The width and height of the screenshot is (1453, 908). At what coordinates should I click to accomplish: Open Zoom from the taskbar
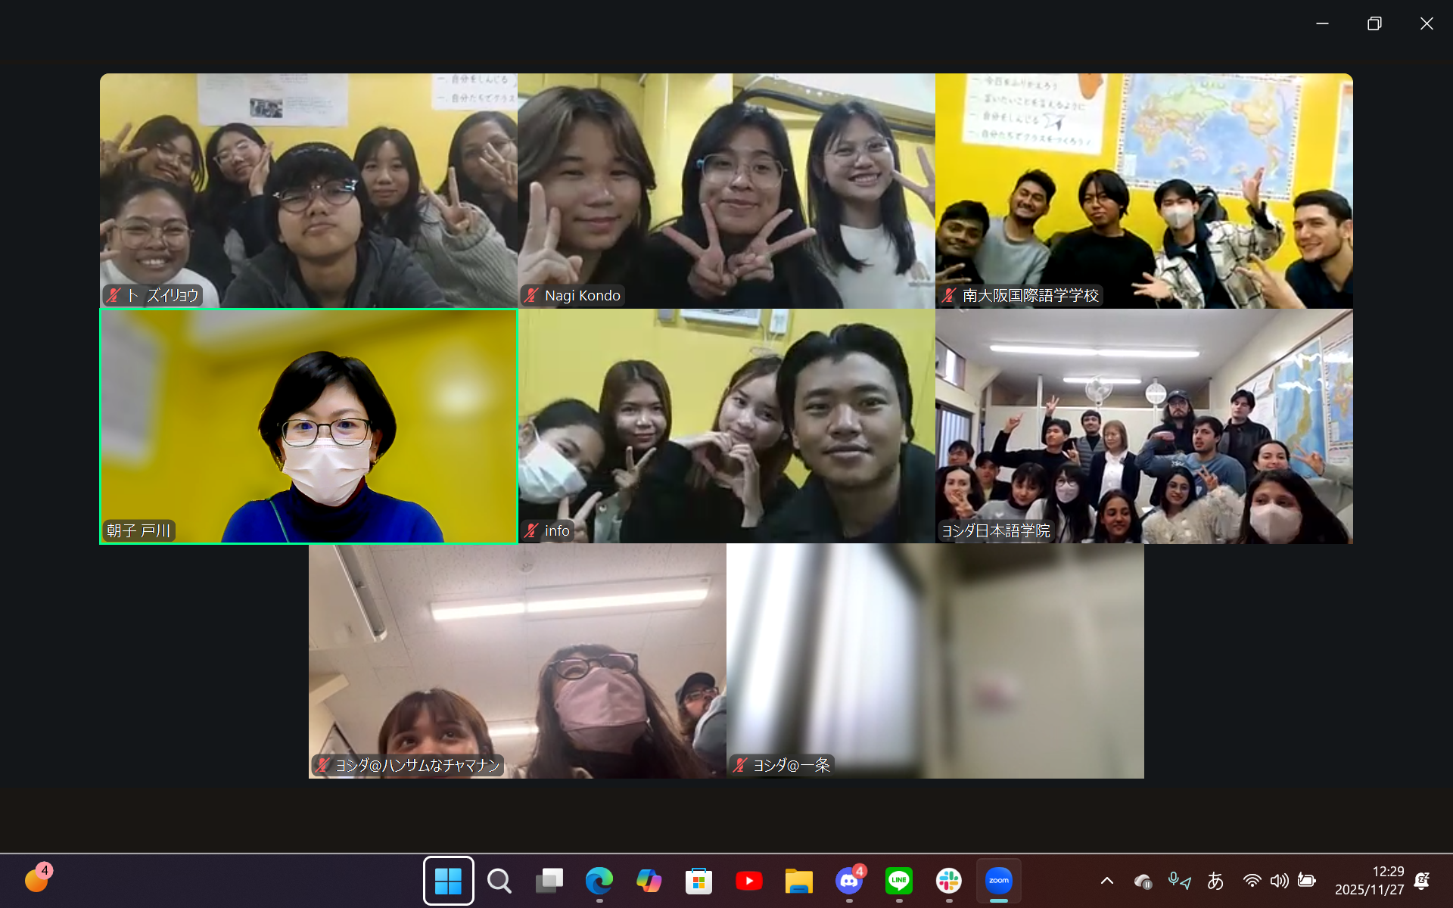[998, 881]
